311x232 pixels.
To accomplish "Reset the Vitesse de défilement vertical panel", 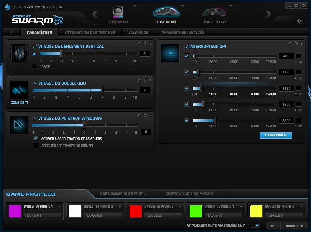I will [x=145, y=43].
